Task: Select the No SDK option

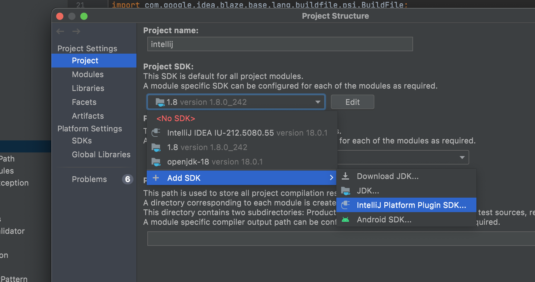Action: tap(176, 118)
